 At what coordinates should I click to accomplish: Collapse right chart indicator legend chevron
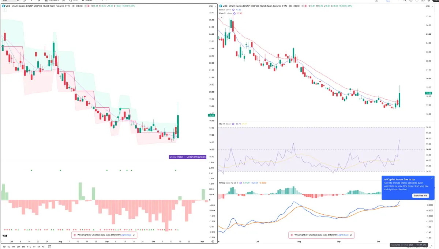(x=221, y=17)
